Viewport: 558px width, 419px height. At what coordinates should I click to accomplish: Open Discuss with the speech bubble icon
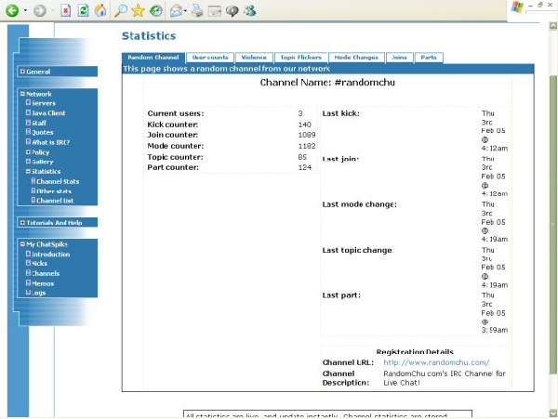click(x=232, y=11)
